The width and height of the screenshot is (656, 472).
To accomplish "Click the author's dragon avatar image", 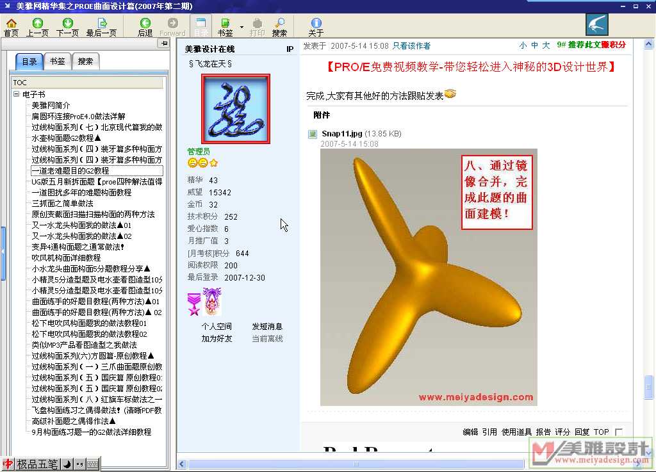I will (236, 109).
